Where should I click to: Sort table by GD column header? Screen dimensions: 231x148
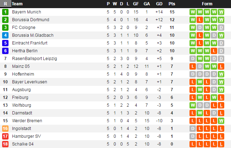159,4
